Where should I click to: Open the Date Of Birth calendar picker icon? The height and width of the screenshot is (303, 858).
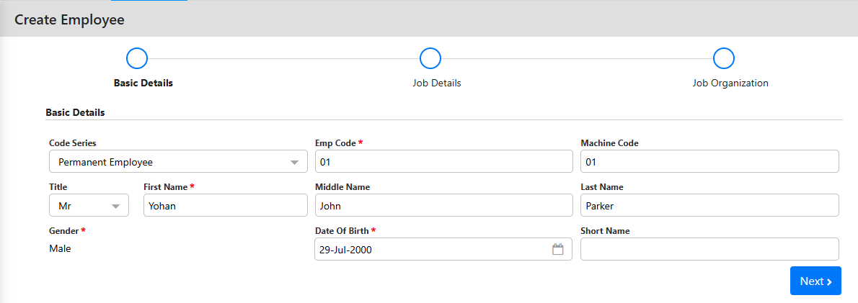pos(557,250)
